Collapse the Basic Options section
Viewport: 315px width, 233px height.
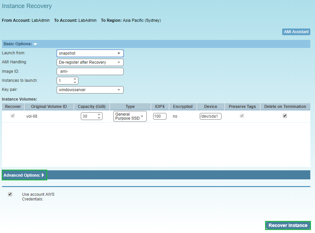[x=20, y=44]
